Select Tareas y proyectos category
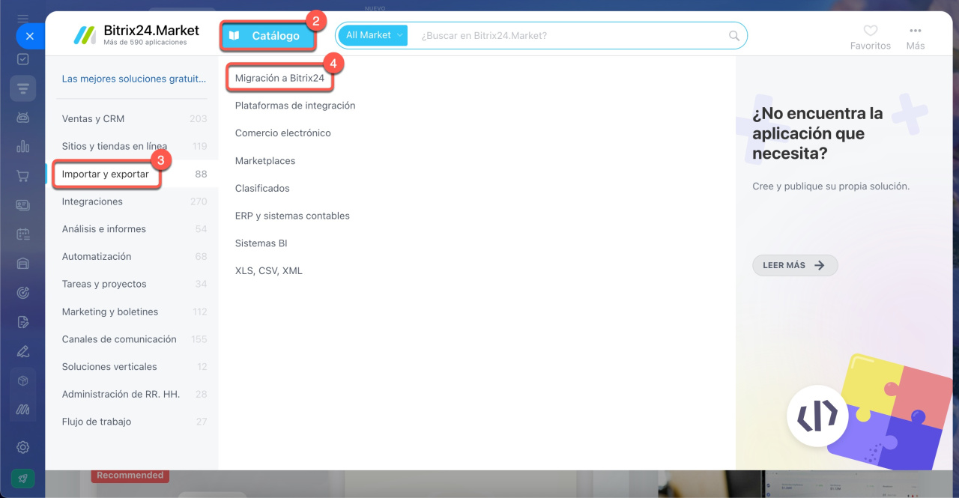Viewport: 959px width, 498px height. click(x=134, y=284)
